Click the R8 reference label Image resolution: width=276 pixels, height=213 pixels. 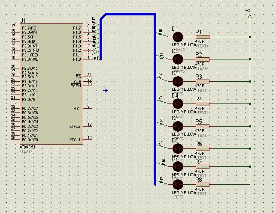[x=199, y=180]
